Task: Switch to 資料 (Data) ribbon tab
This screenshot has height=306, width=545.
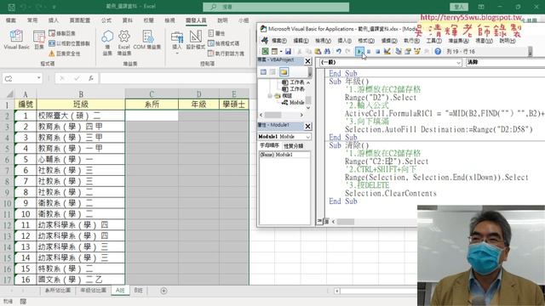Action: click(127, 20)
